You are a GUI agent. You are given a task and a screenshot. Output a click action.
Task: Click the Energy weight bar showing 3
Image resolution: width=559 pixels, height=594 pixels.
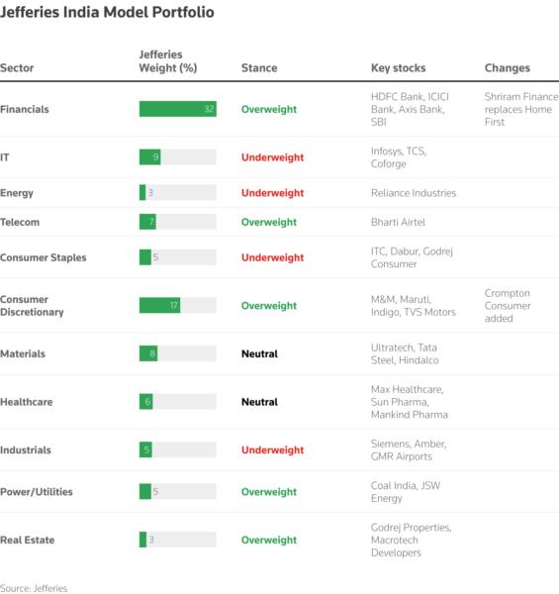click(178, 192)
